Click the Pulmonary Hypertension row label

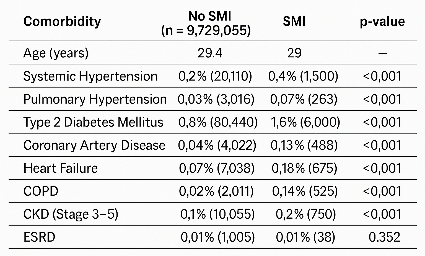pyautogui.click(x=95, y=99)
